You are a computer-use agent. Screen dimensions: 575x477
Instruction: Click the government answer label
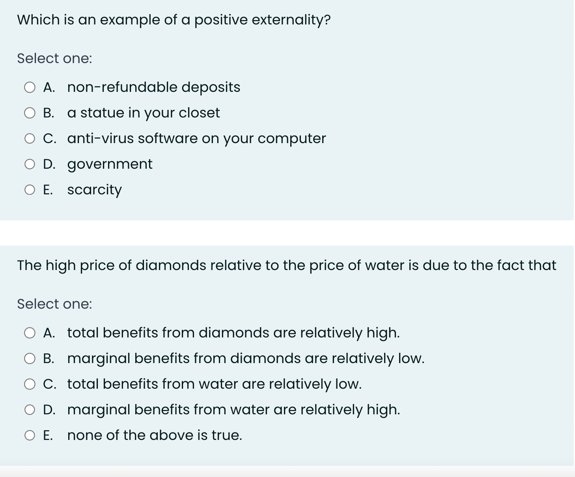110,164
